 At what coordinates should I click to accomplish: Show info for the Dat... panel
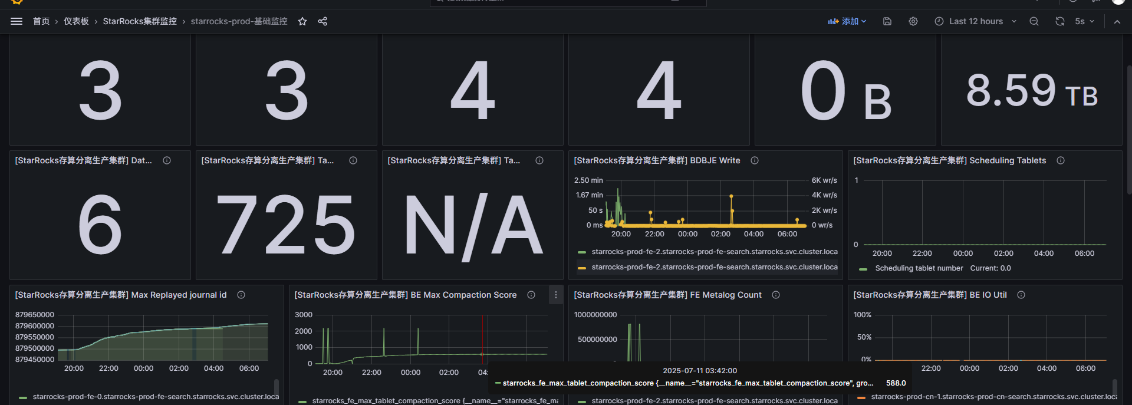point(167,160)
